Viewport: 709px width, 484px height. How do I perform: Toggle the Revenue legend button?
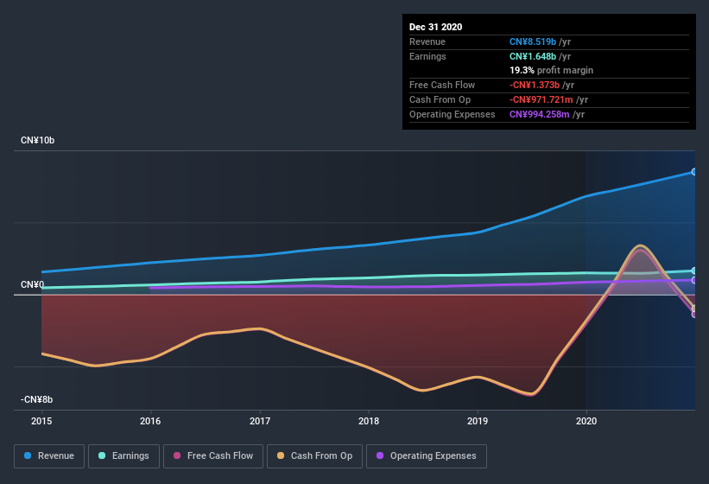49,456
